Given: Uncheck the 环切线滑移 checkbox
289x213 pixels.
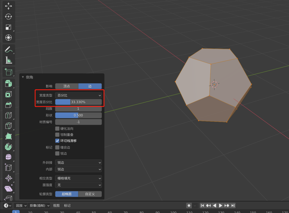Looking at the screenshot, I should click(57, 141).
